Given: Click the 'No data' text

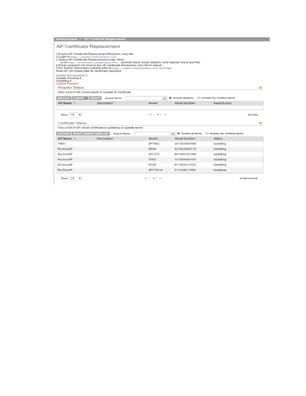Looking at the screenshot, I should [x=253, y=115].
